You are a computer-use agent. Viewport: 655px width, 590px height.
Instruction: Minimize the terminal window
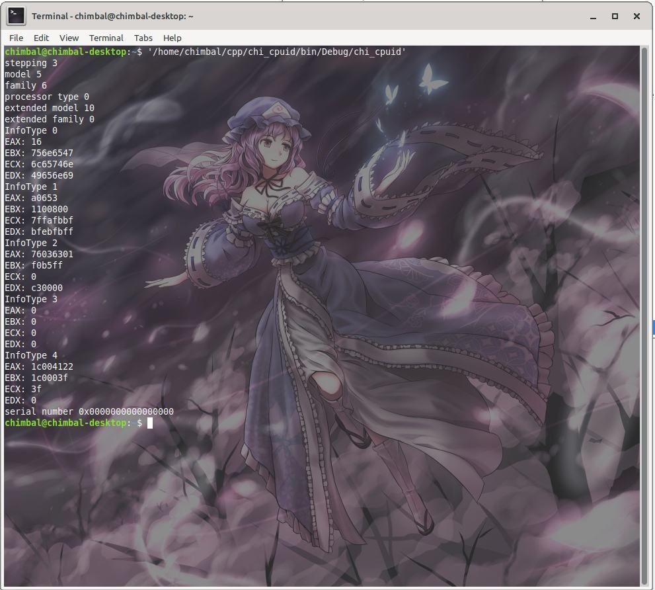coord(593,17)
